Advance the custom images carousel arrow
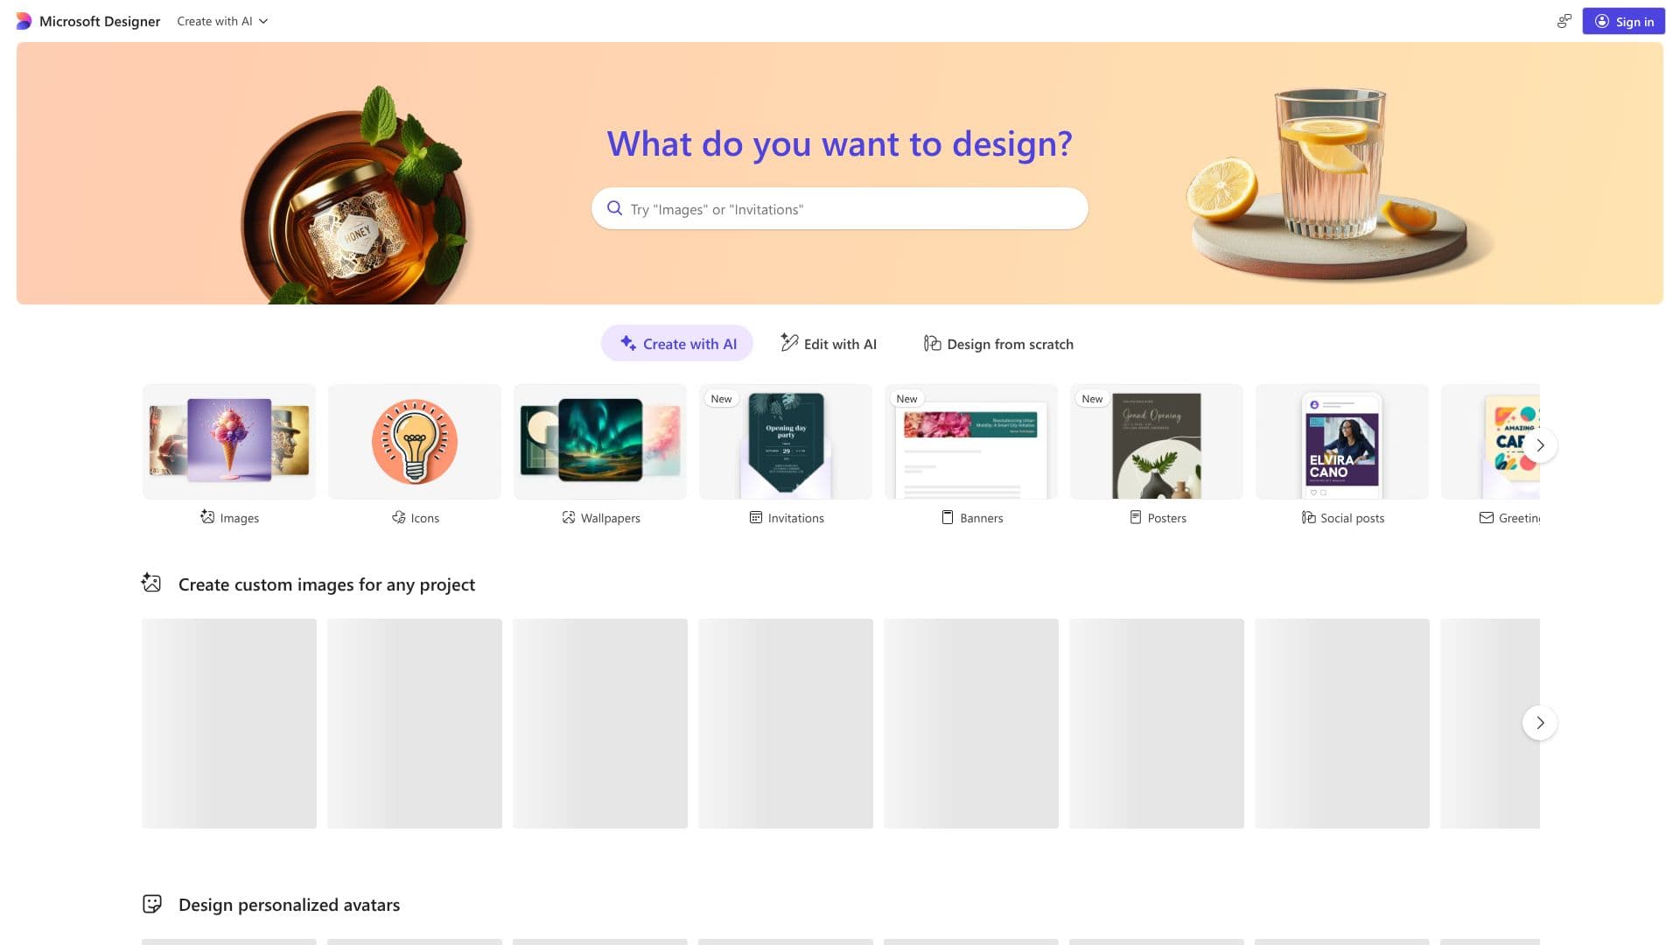Image resolution: width=1680 pixels, height=945 pixels. click(x=1540, y=723)
